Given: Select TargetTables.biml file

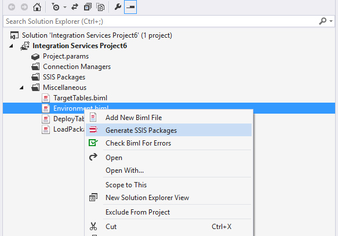Looking at the screenshot, I should click(x=80, y=98).
